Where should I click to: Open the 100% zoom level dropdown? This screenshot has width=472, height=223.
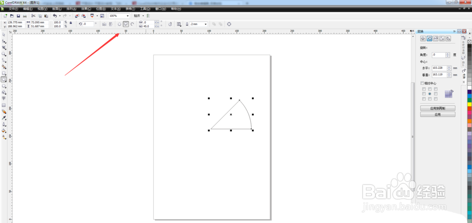[127, 16]
